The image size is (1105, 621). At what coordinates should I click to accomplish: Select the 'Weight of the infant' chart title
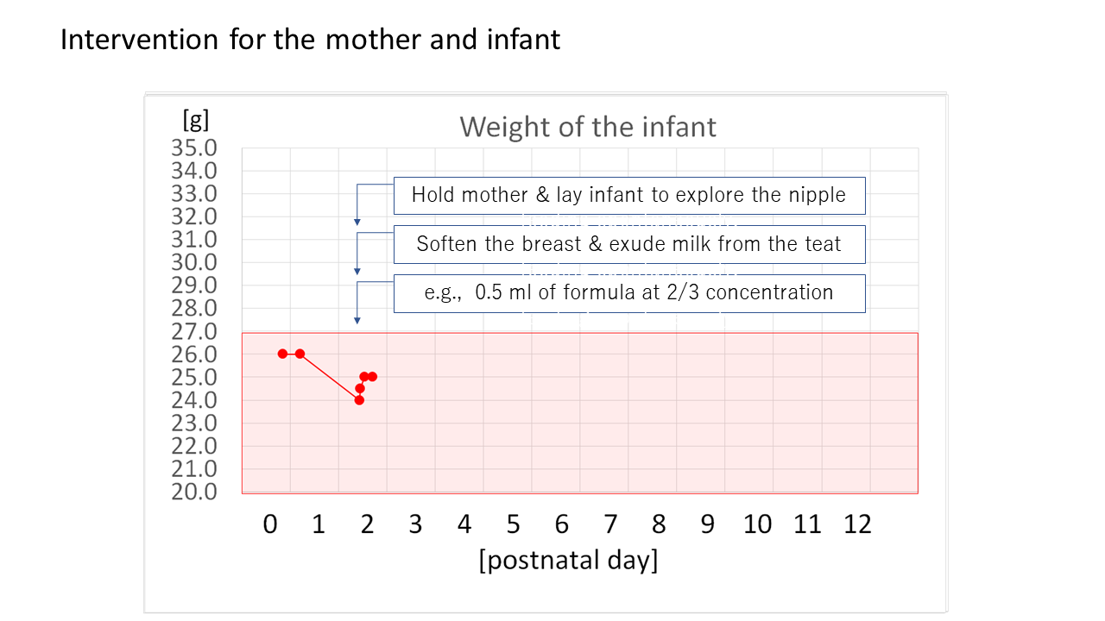[x=588, y=127]
